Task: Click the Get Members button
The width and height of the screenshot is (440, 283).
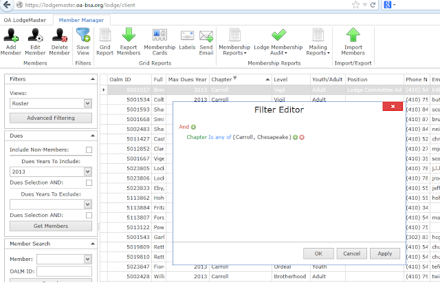Action: pos(51,226)
